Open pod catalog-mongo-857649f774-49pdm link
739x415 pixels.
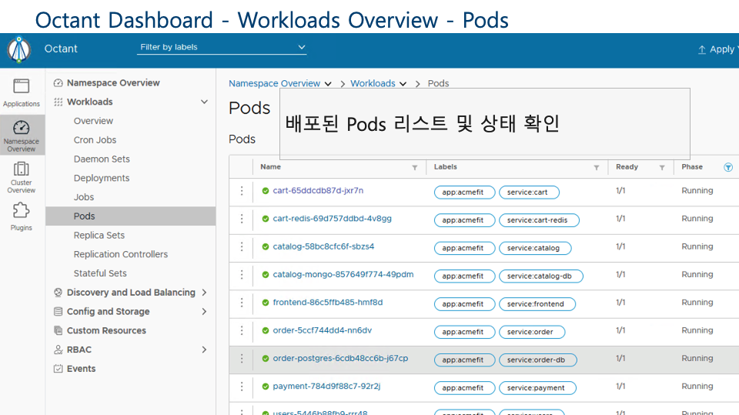click(343, 274)
